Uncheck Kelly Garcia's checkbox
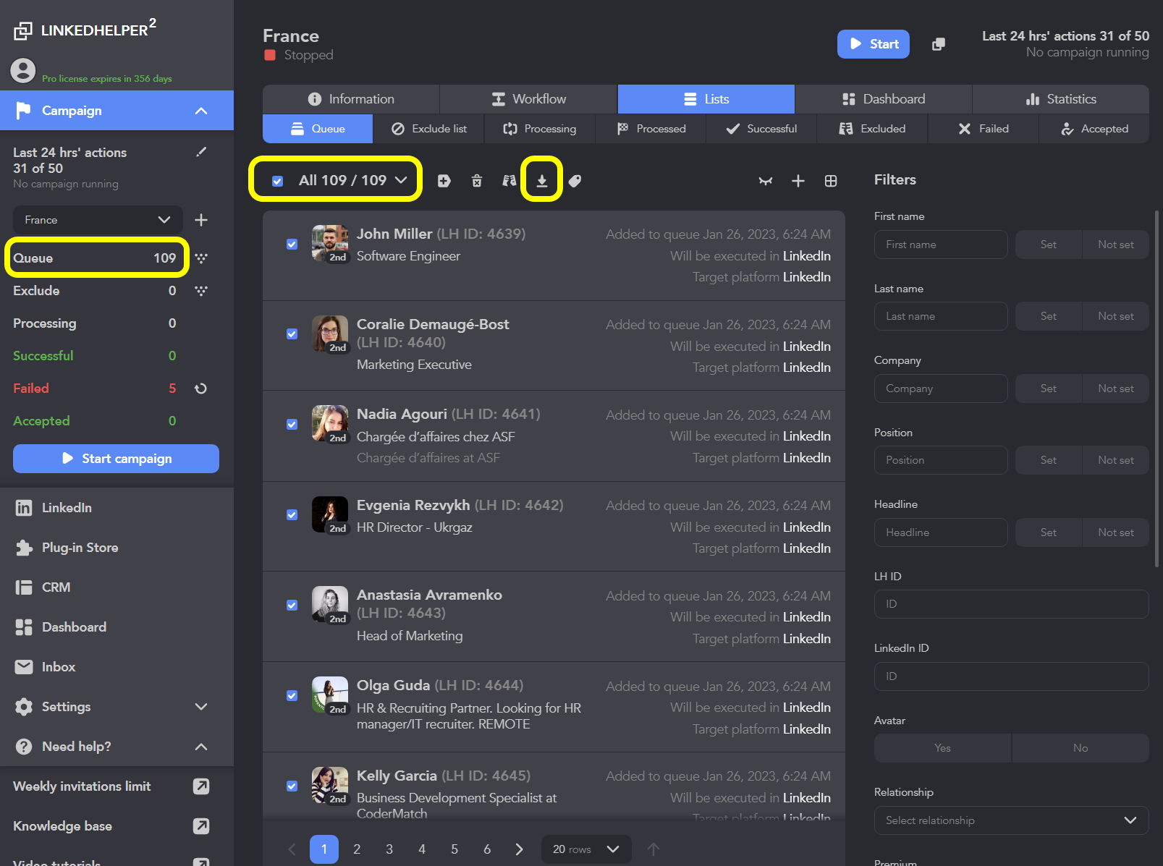This screenshot has height=866, width=1163. [292, 786]
